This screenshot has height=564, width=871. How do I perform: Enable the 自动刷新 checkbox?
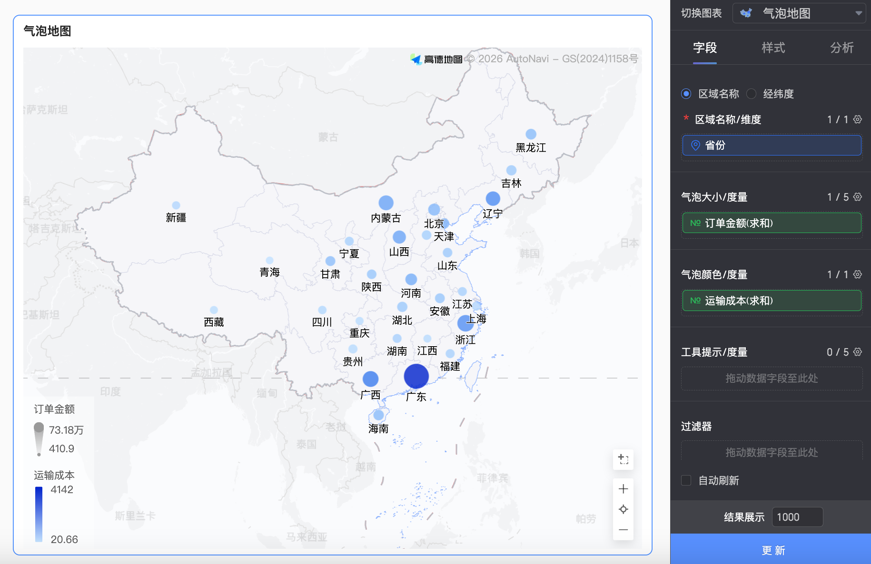click(686, 480)
